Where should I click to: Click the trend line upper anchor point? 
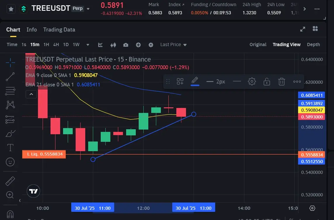coord(194,114)
